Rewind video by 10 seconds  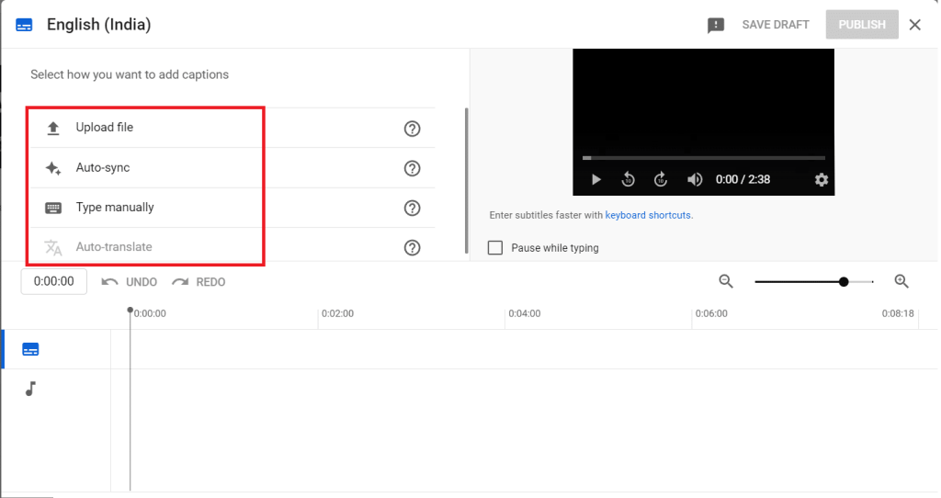coord(629,180)
